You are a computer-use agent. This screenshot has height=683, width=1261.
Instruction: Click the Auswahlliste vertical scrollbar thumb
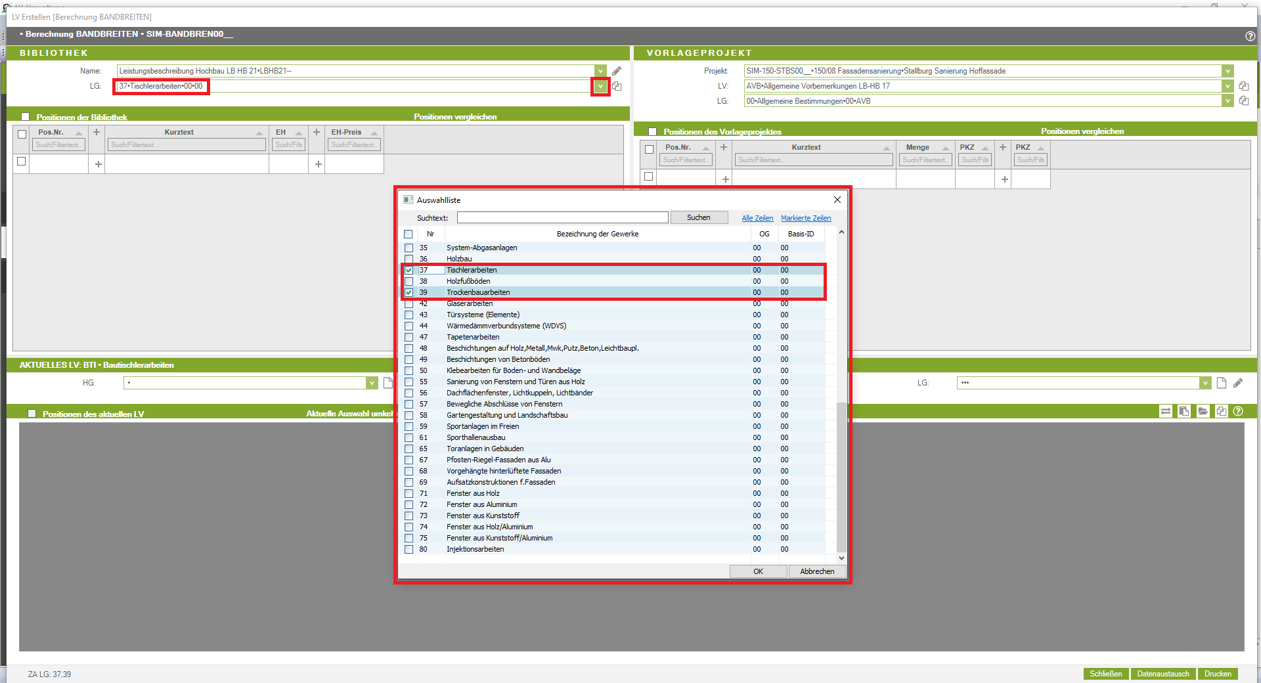[x=841, y=476]
